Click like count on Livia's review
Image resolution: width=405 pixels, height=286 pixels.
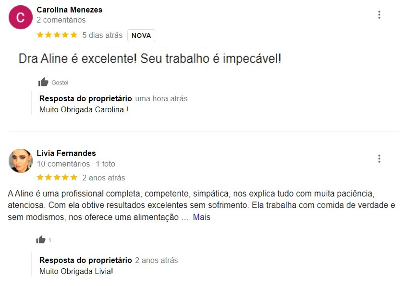coord(49,240)
